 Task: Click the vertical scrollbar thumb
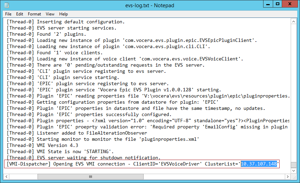293,165
